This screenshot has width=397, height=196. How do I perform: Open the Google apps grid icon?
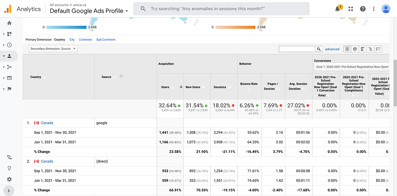[351, 9]
